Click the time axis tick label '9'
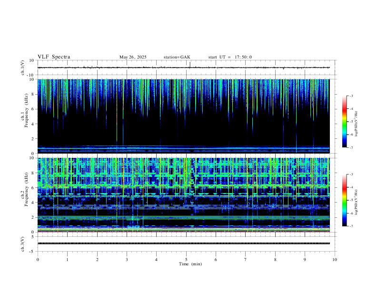Screen dimensions: 377x291 (305, 260)
